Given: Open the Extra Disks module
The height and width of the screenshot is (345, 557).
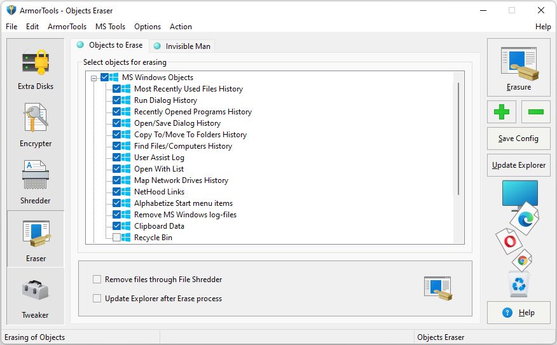Looking at the screenshot, I should click(36, 69).
